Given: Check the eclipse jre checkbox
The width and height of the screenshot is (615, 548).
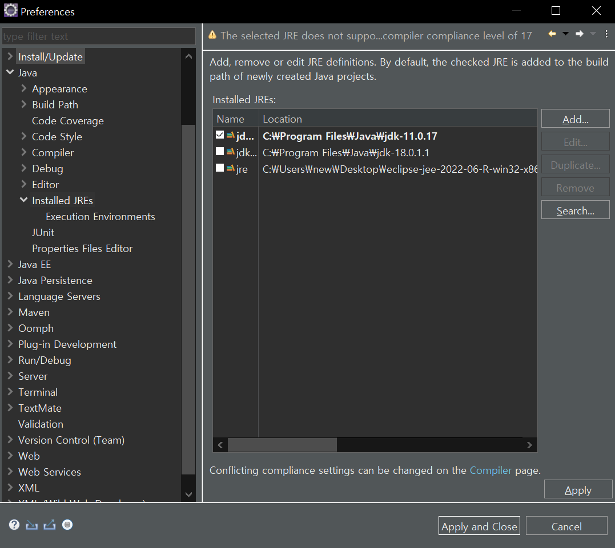Looking at the screenshot, I should [220, 168].
